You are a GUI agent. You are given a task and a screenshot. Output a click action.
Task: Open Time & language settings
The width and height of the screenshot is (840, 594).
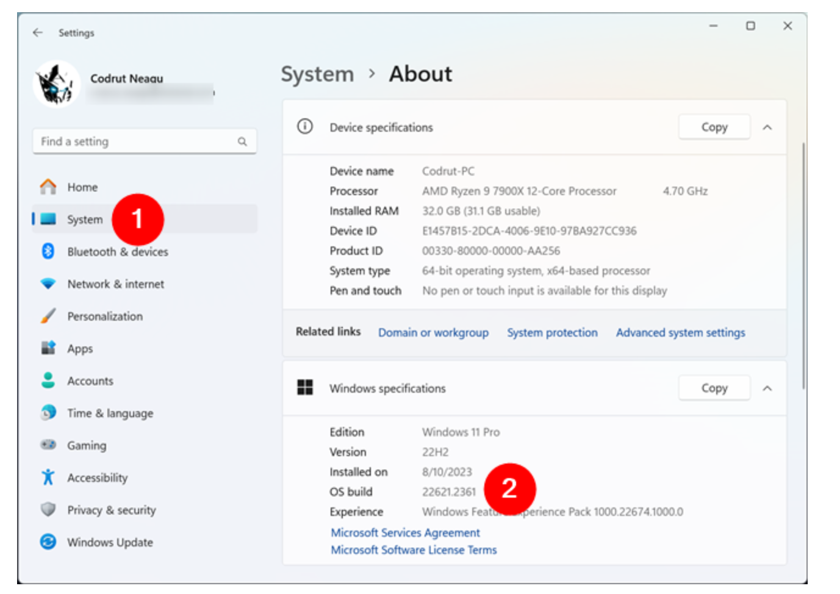145,413
